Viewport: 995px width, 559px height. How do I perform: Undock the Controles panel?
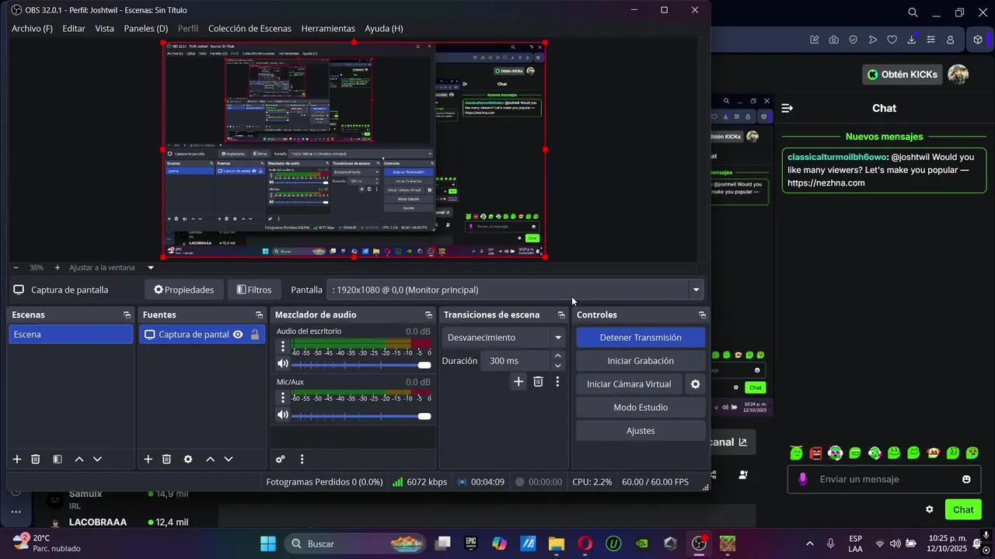702,315
